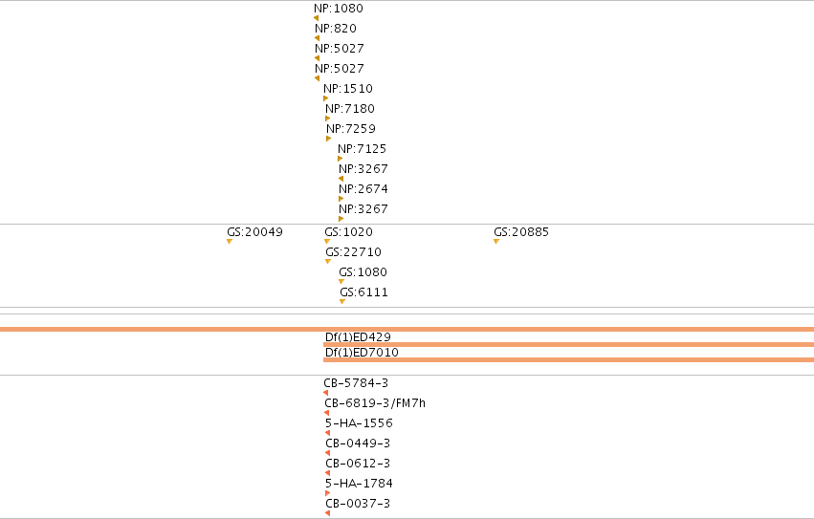The height and width of the screenshot is (519, 814).
Task: Select the full-width orange bar above Df(1)ED429
Action: click(x=407, y=329)
